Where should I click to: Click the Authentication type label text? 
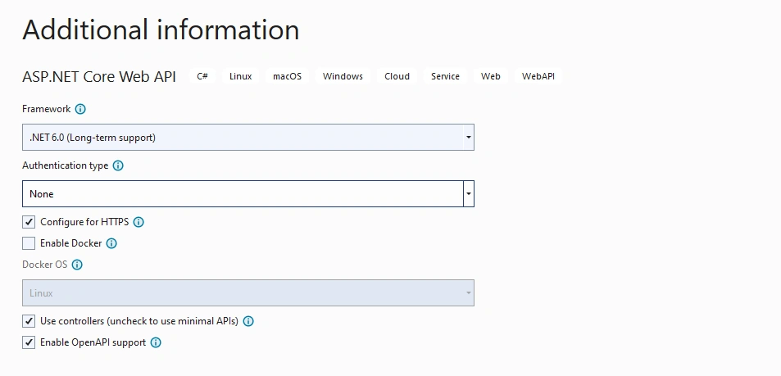66,165
